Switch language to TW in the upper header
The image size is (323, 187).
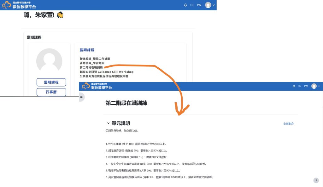click(199, 5)
